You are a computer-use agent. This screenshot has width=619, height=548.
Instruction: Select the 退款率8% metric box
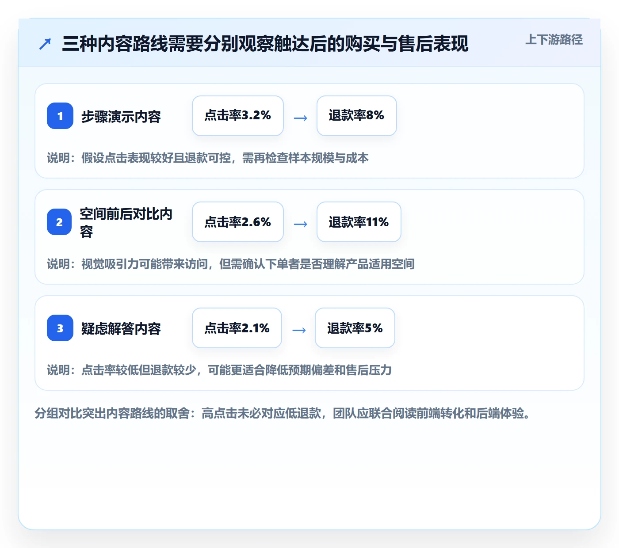357,116
